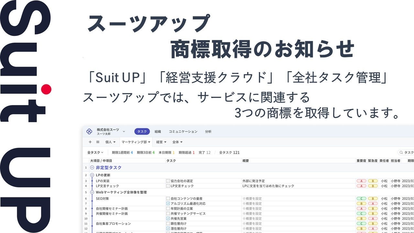Select the 自社開催セミナー計画 item
Image resolution: width=414 pixels, height=233 pixels.
(x=112, y=209)
